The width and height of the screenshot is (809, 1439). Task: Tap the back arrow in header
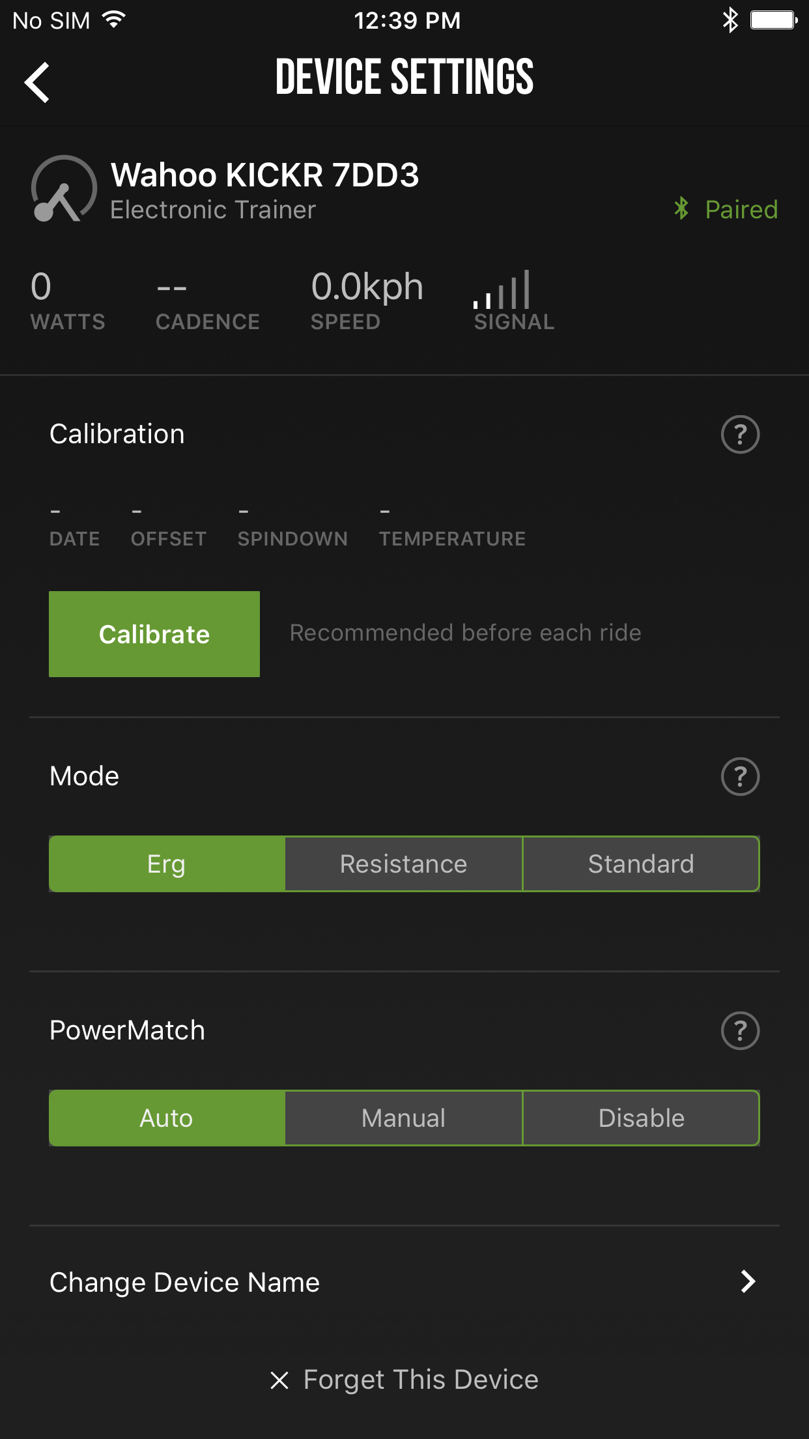click(x=38, y=82)
